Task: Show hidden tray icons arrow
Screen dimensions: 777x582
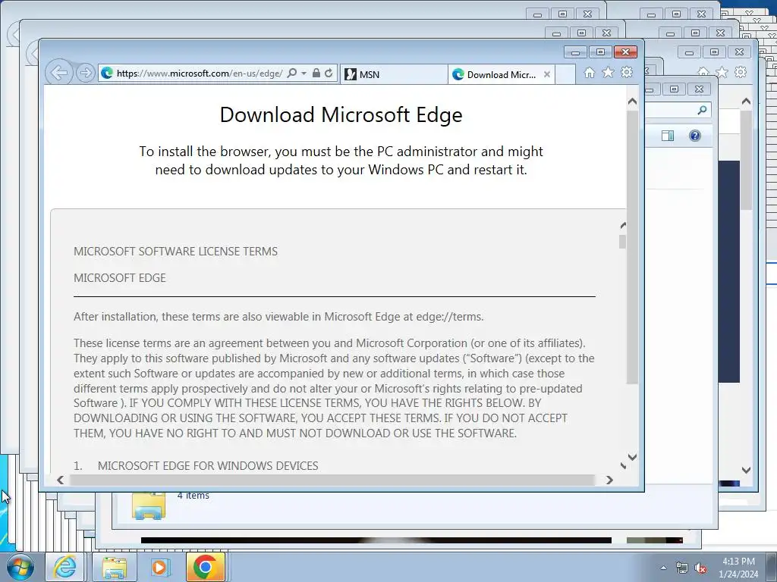Action: 663,568
